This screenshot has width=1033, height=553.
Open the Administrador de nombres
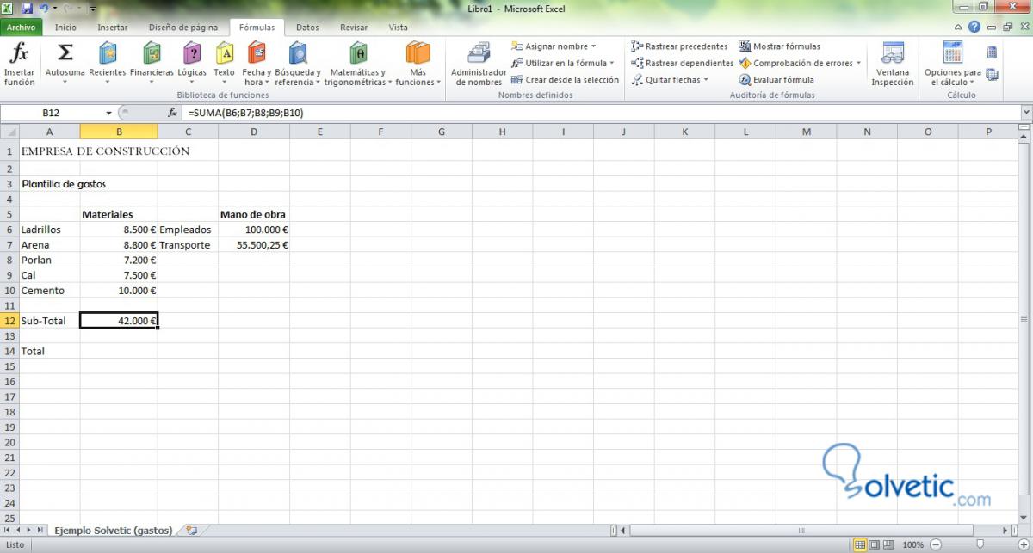pos(479,64)
